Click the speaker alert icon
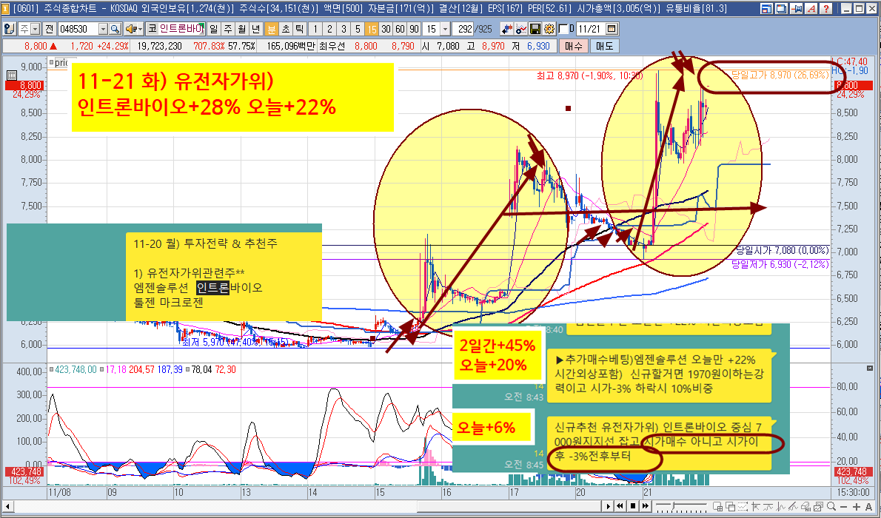 pyautogui.click(x=130, y=29)
